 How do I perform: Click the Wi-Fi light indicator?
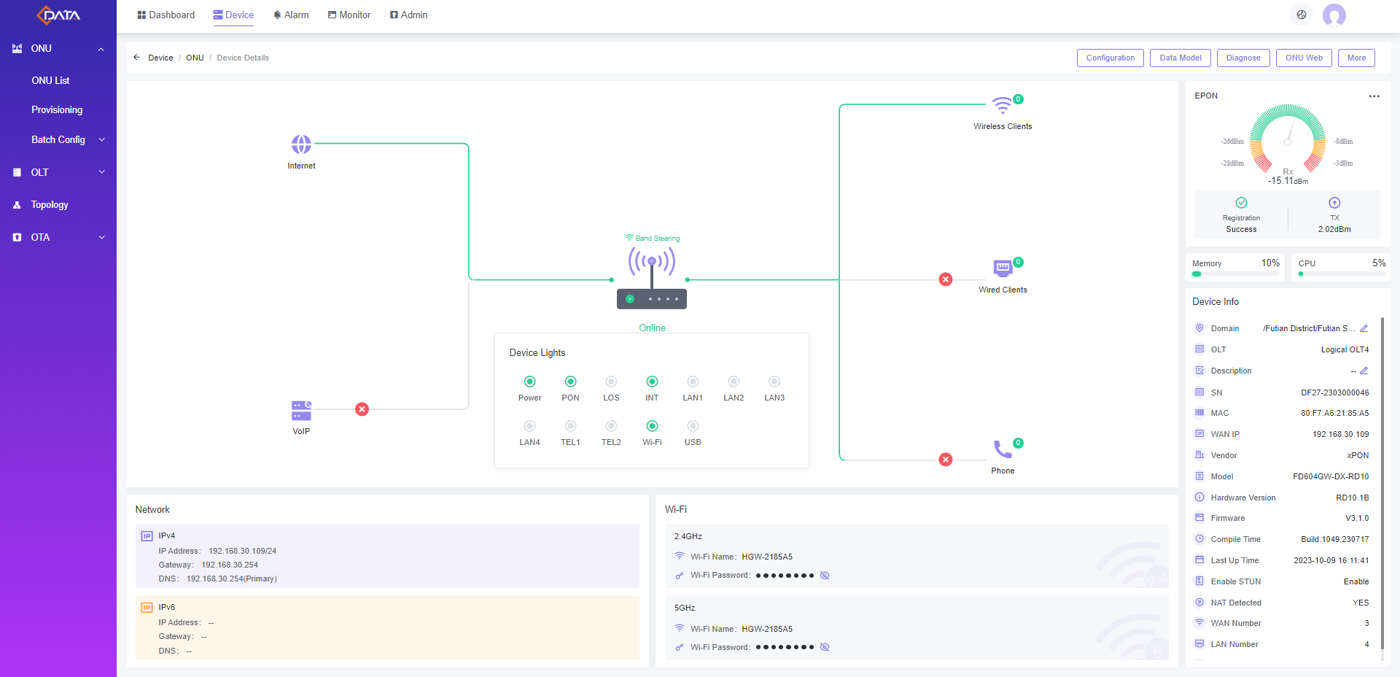pos(653,426)
